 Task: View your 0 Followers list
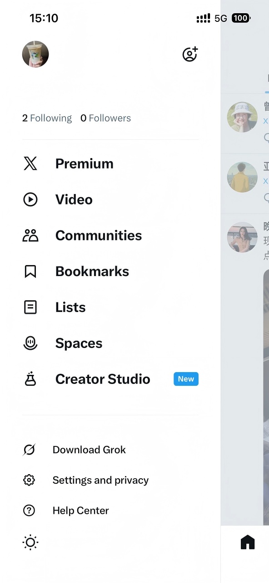105,118
